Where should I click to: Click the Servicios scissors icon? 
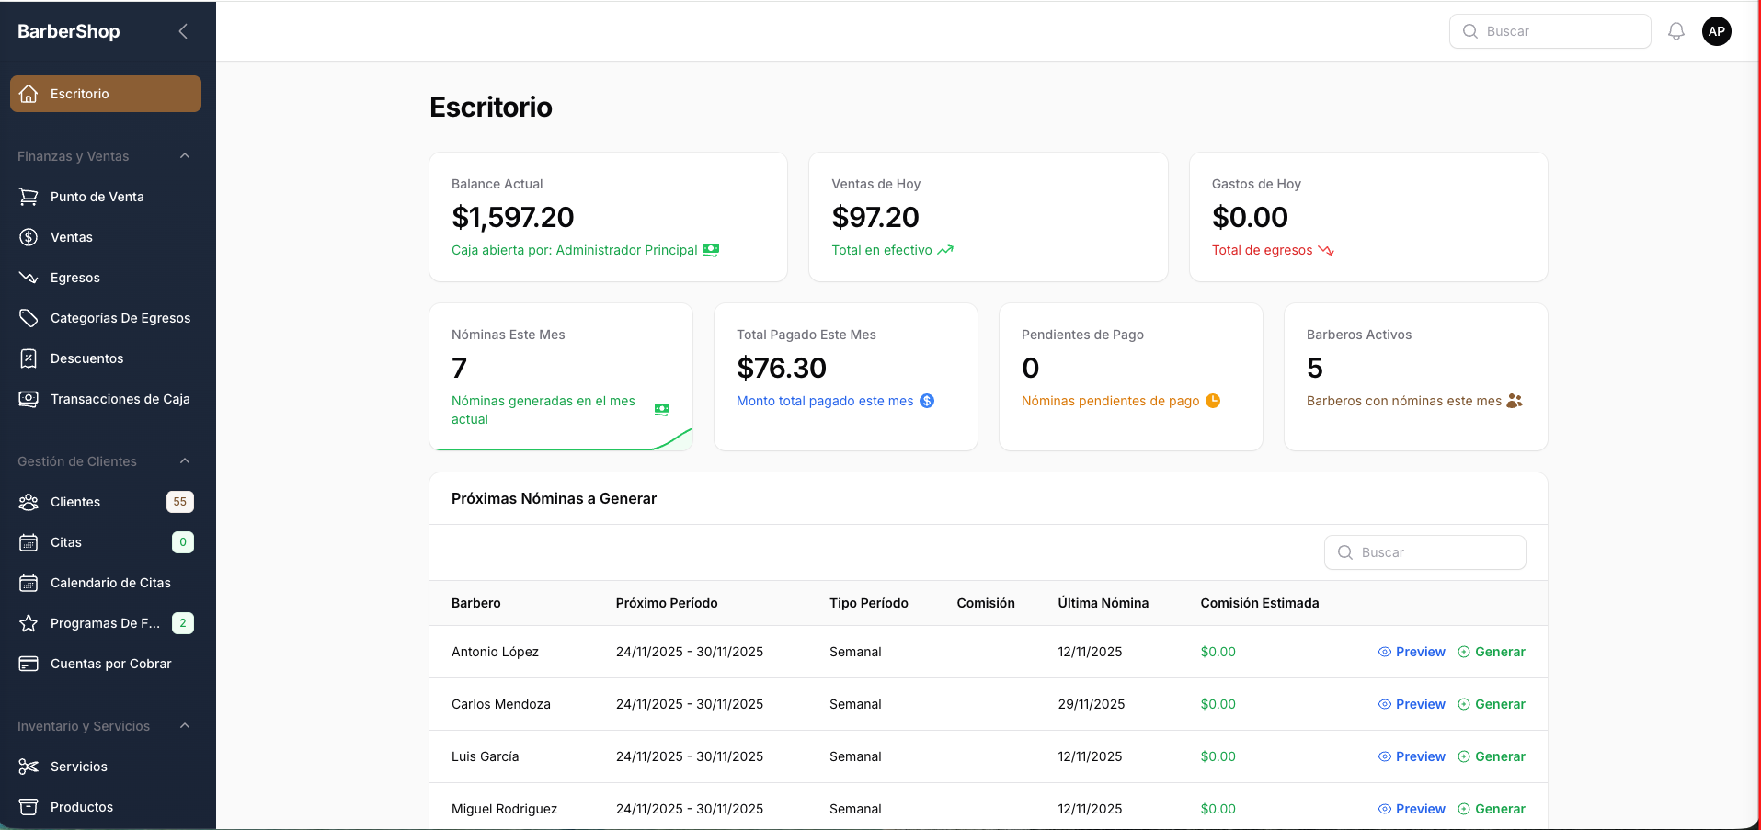pyautogui.click(x=29, y=767)
